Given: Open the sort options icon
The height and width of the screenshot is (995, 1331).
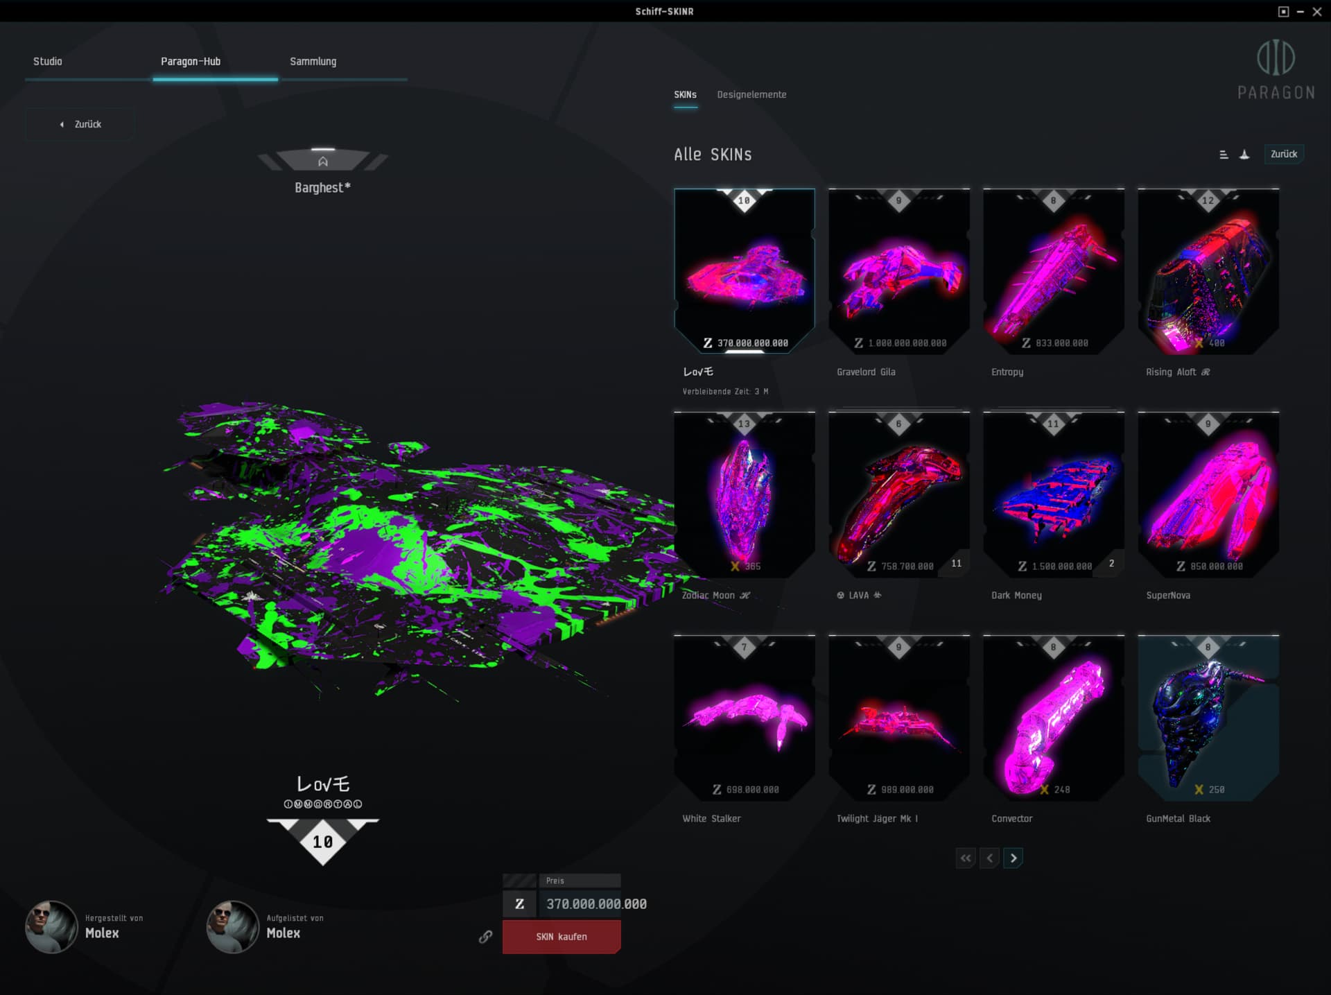Looking at the screenshot, I should pos(1224,155).
